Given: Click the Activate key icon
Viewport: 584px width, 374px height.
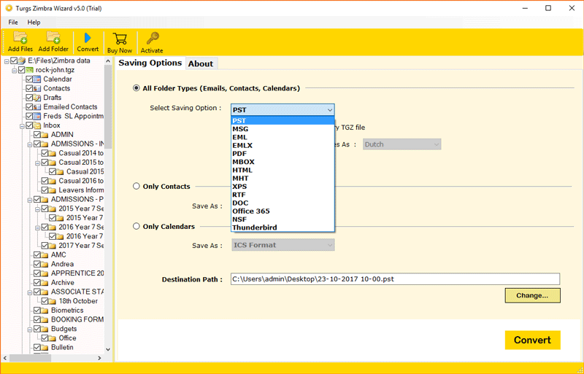Looking at the screenshot, I should [x=152, y=38].
